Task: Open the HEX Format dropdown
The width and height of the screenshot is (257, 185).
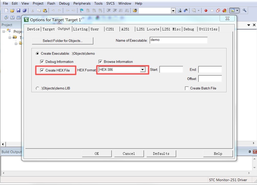Action: pos(143,70)
